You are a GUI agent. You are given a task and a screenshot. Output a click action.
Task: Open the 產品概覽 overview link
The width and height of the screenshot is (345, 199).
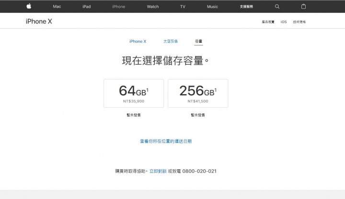(268, 22)
